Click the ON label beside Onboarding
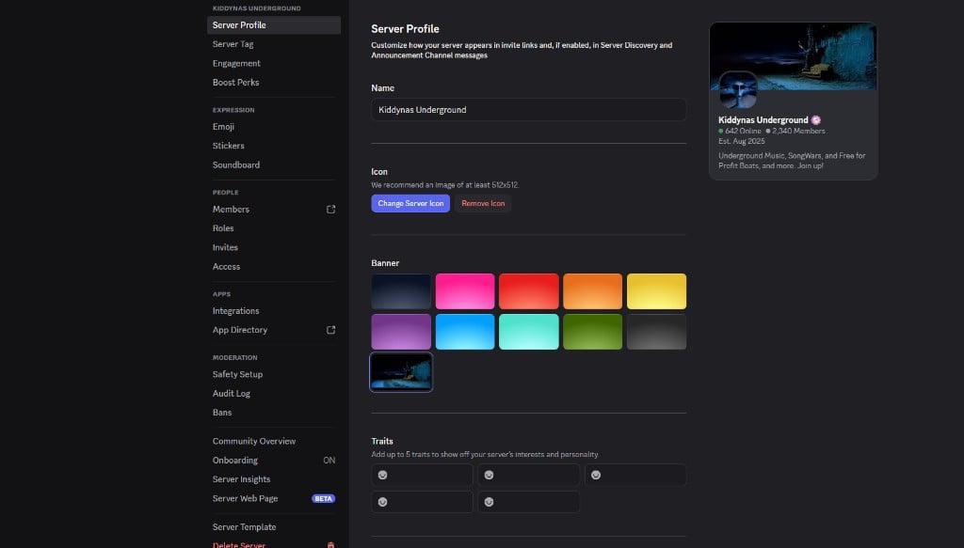The image size is (964, 548). coord(329,461)
